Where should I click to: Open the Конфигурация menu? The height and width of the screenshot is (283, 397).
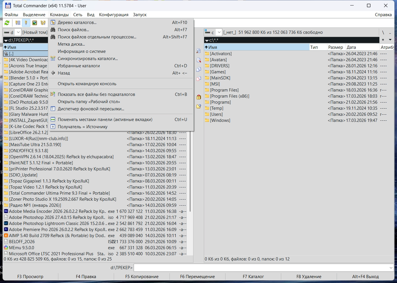[114, 14]
